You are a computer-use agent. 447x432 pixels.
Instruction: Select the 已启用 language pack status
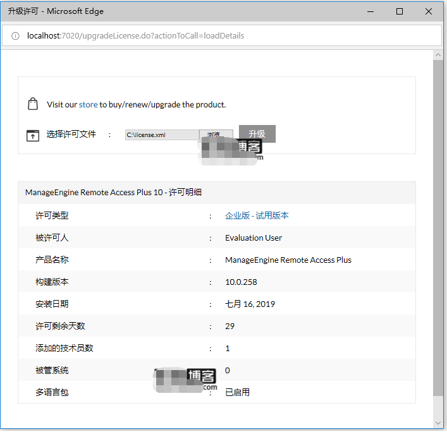tap(237, 392)
